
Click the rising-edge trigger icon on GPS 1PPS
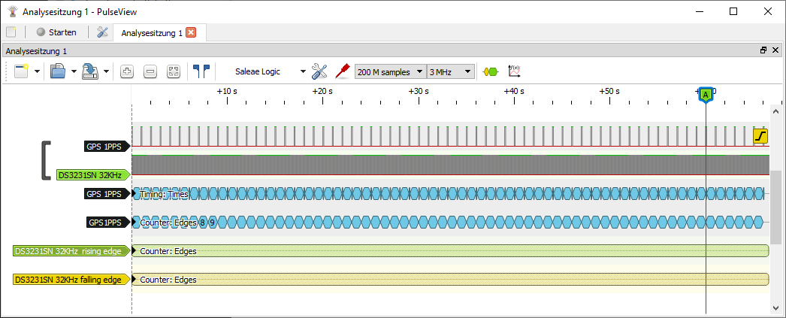760,136
